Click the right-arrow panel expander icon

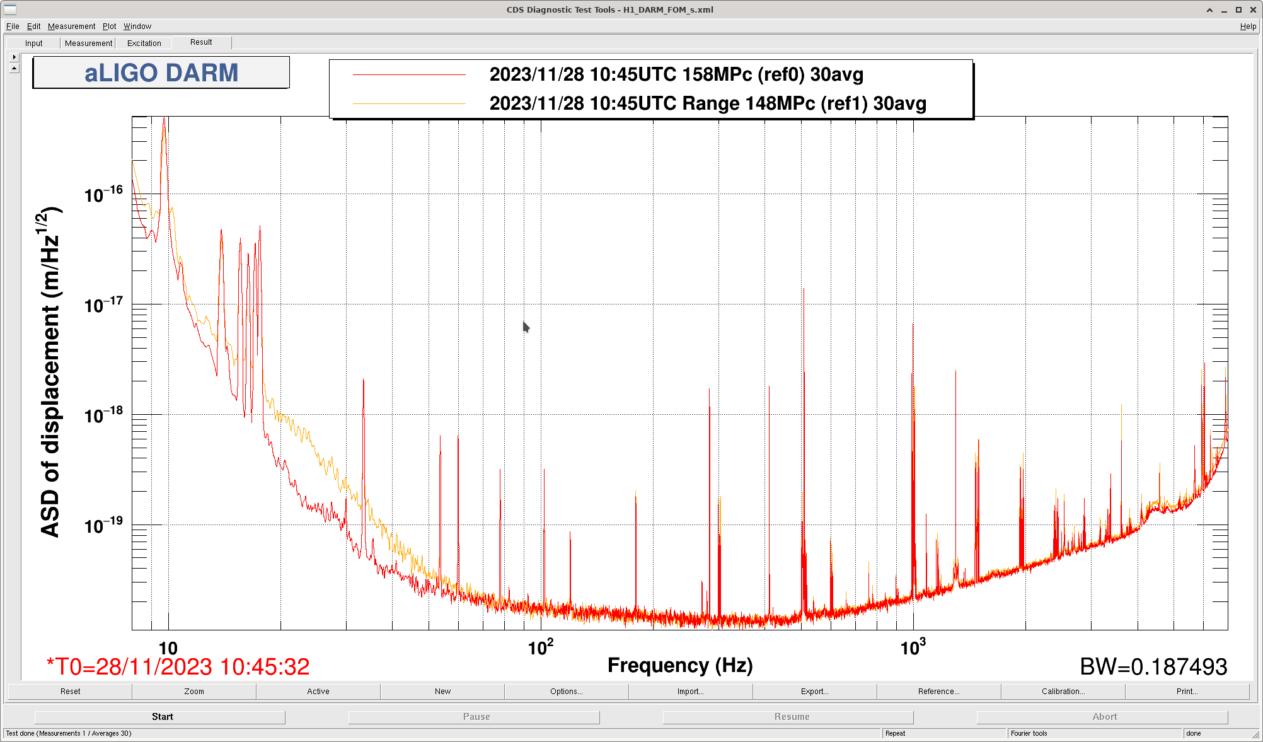tap(14, 57)
